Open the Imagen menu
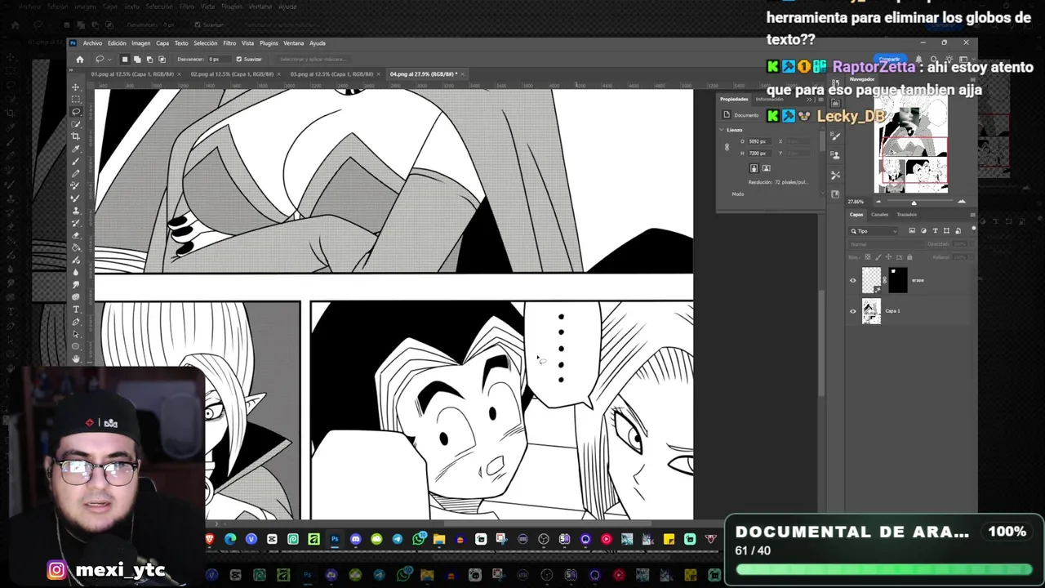This screenshot has height=588, width=1045. tap(141, 43)
